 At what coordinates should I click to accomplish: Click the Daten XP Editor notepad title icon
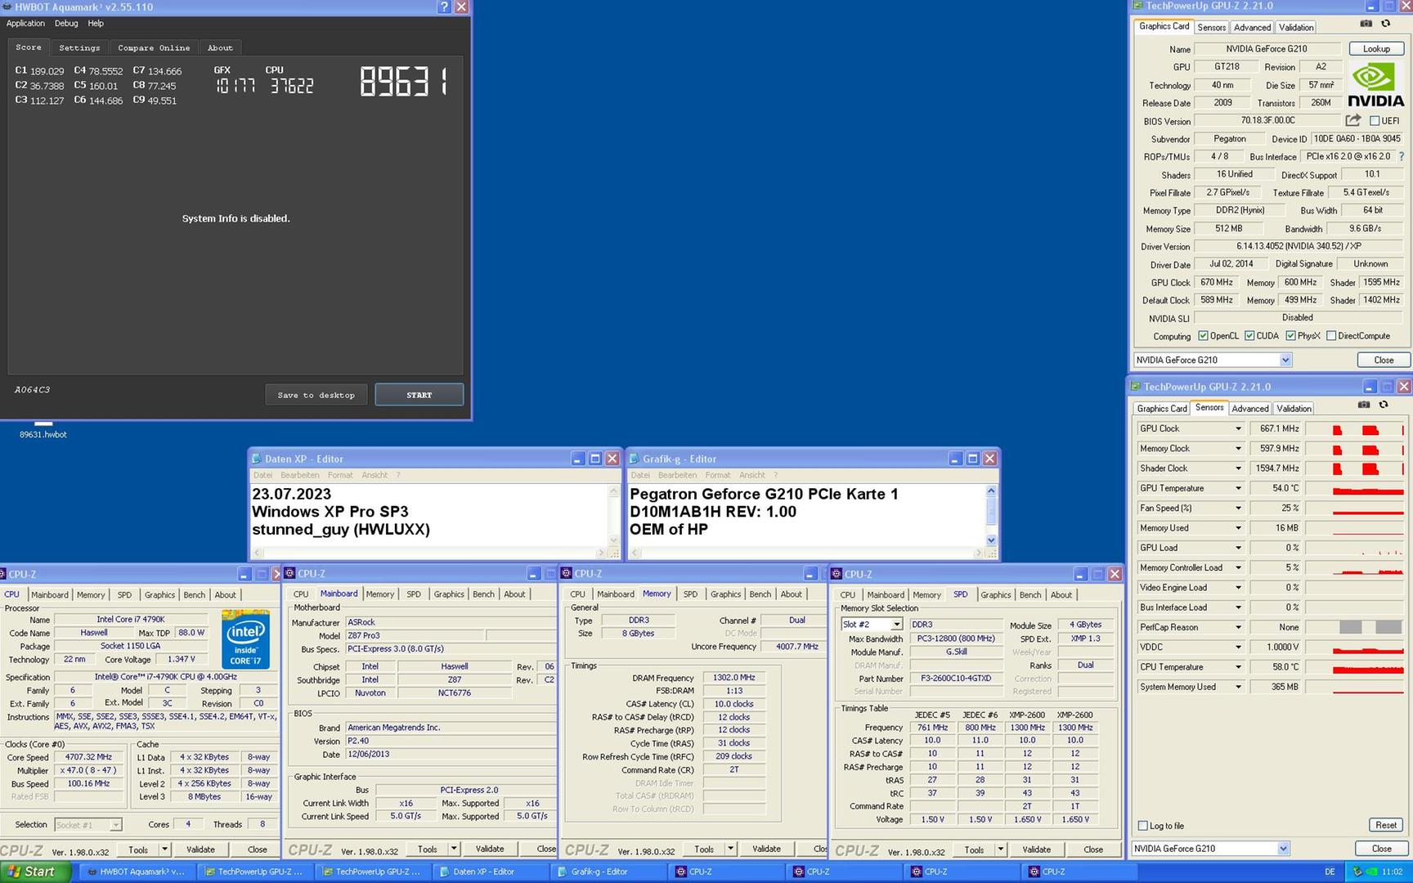click(x=257, y=459)
